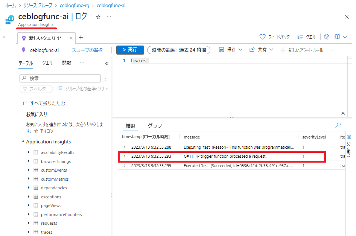Screen dimensions: 356x236
Task: Collapse the side pane with double chevron
Action: pyautogui.click(x=107, y=64)
